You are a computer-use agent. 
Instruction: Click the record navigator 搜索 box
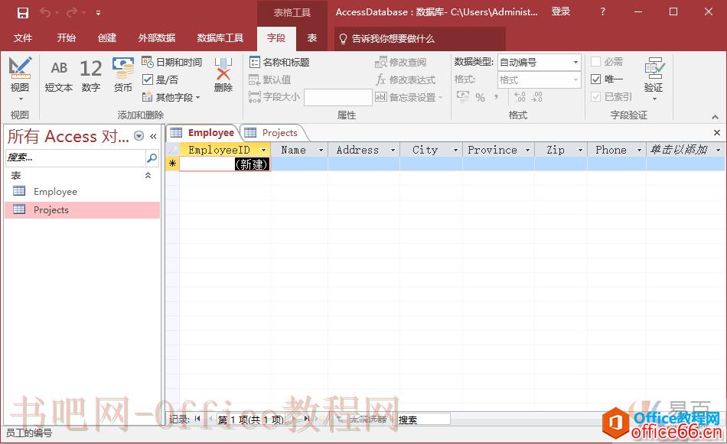pyautogui.click(x=423, y=420)
